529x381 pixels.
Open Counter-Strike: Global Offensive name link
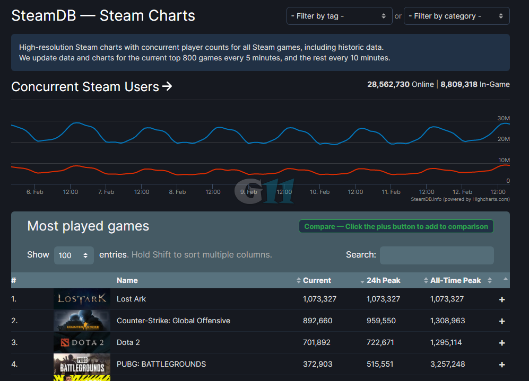(174, 321)
